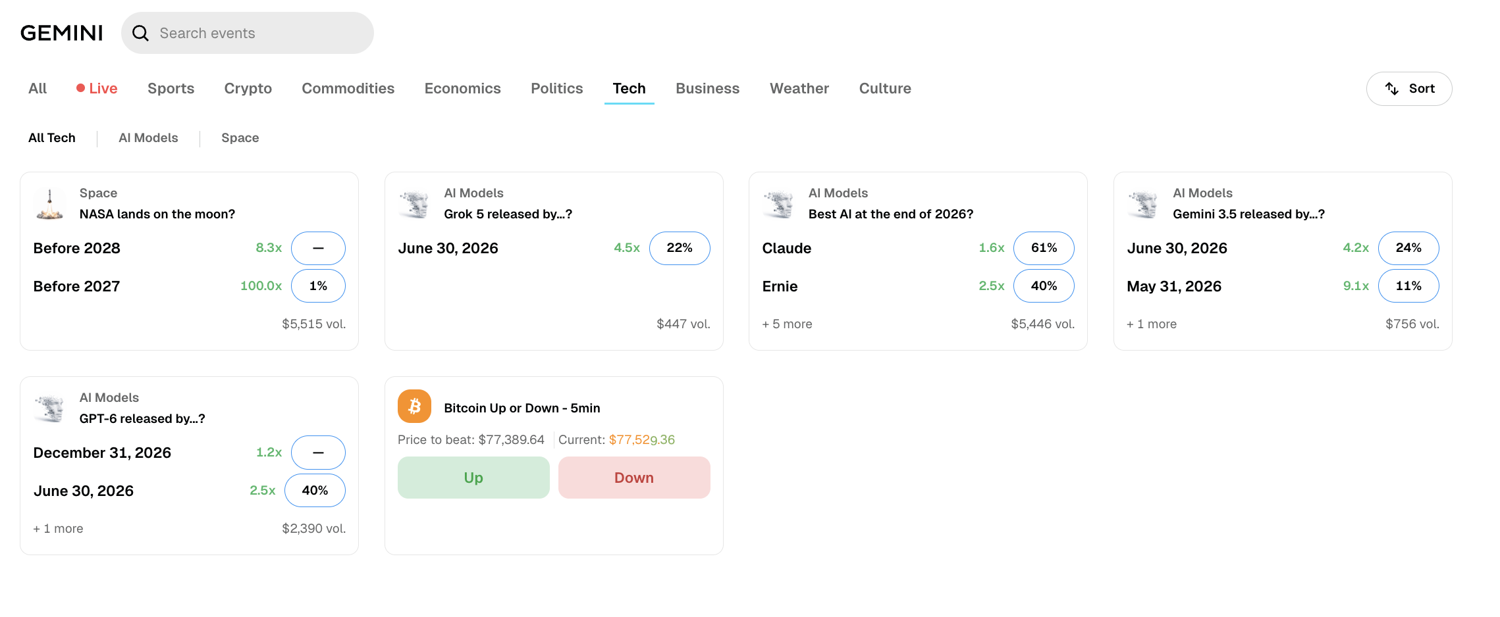Click the AI statue icon on Grok 5 card

414,204
